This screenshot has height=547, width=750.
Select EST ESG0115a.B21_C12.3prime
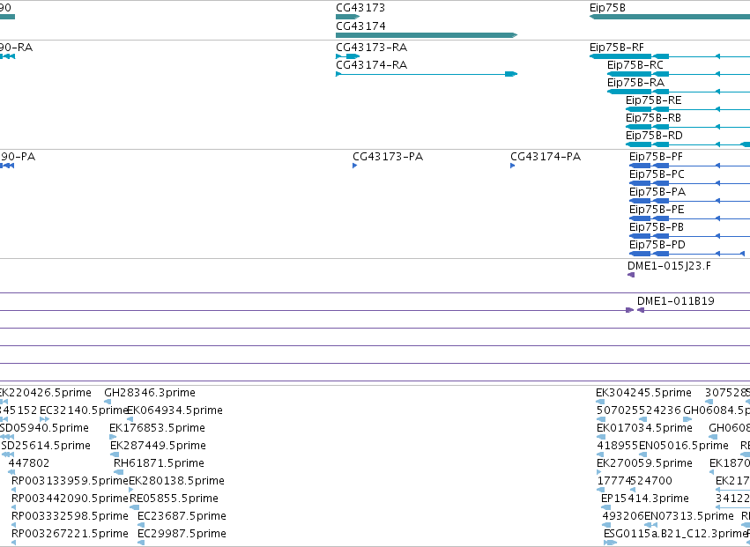[675, 533]
